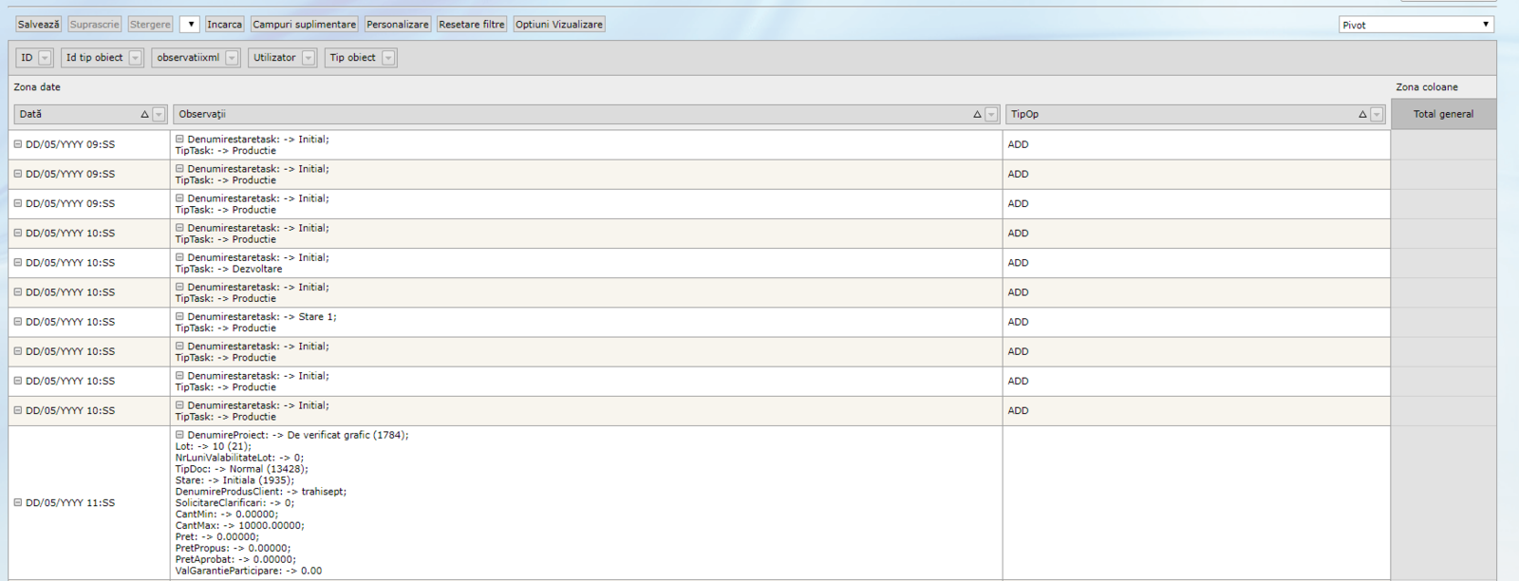Collapse the DenumireProiect observation entry

coord(179,435)
